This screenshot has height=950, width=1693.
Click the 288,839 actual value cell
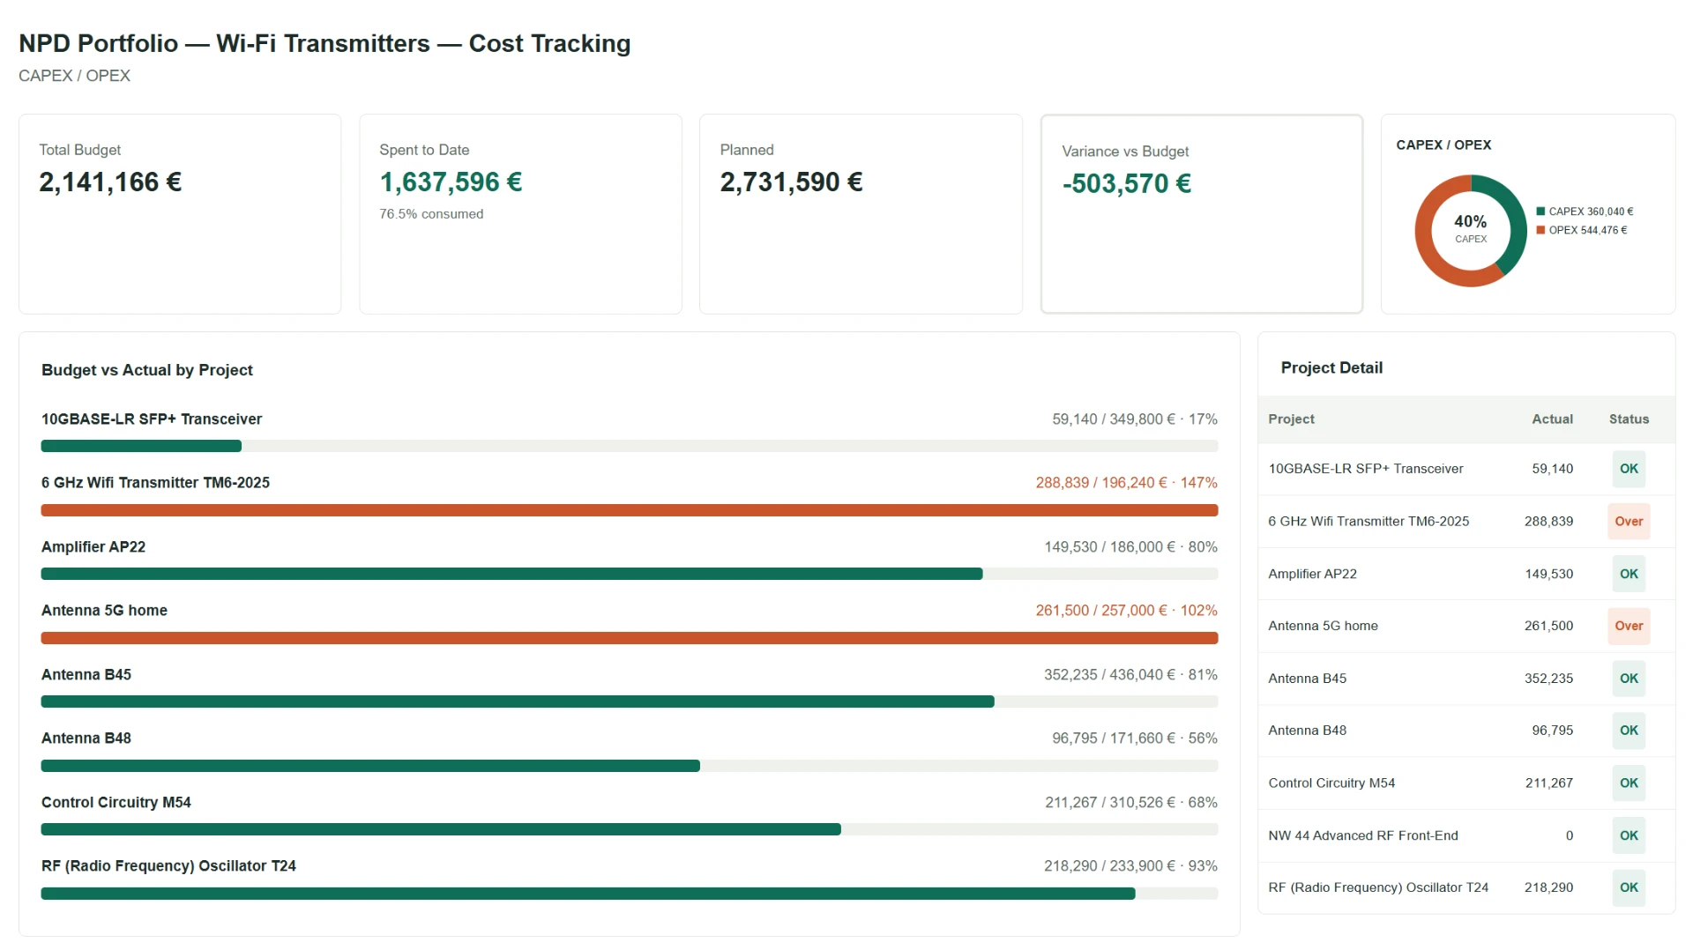pyautogui.click(x=1548, y=522)
